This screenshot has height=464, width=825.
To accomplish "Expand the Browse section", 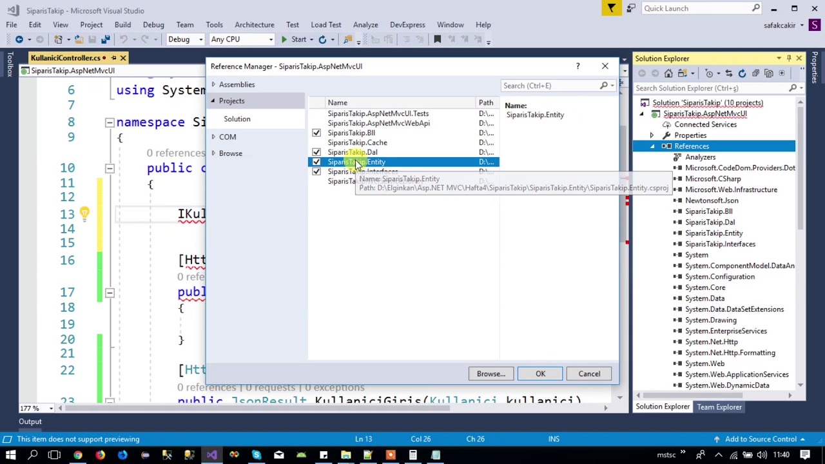I will tap(213, 153).
